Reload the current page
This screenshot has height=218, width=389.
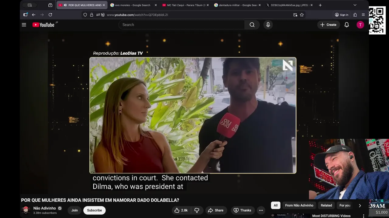(x=50, y=15)
